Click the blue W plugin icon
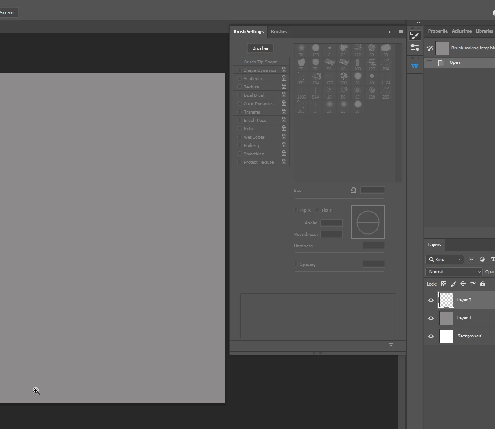This screenshot has width=495, height=429. tap(414, 66)
